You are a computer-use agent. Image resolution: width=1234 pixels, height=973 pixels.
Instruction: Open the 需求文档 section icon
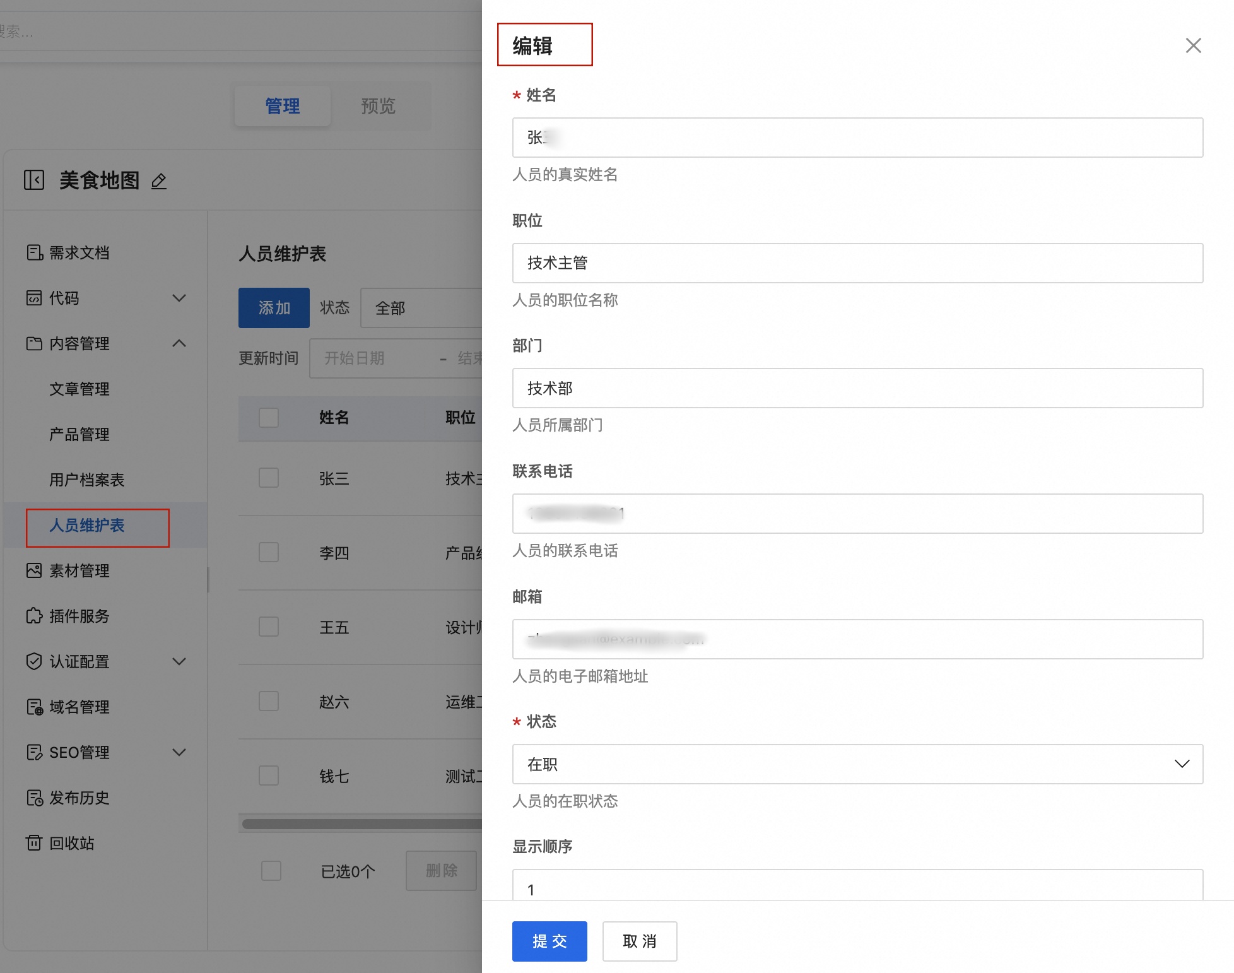35,252
